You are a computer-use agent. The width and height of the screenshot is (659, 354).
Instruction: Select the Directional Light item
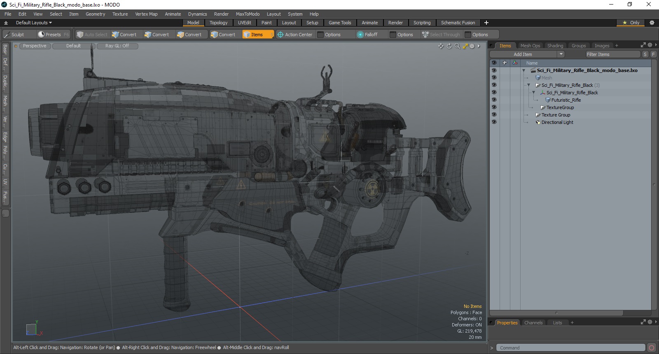coord(557,122)
